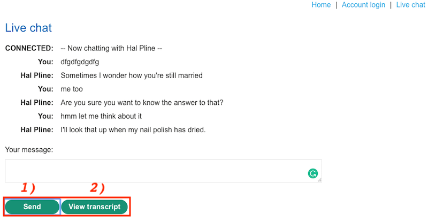Screen dimensions: 428x221
Task: Go to the Home link
Action: click(x=321, y=5)
